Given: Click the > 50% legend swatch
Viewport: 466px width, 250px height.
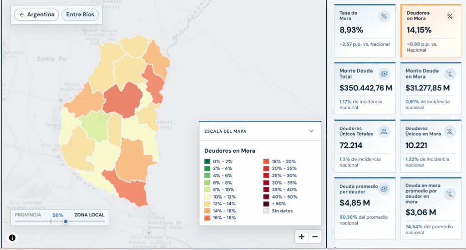Looking at the screenshot, I should tap(266, 204).
